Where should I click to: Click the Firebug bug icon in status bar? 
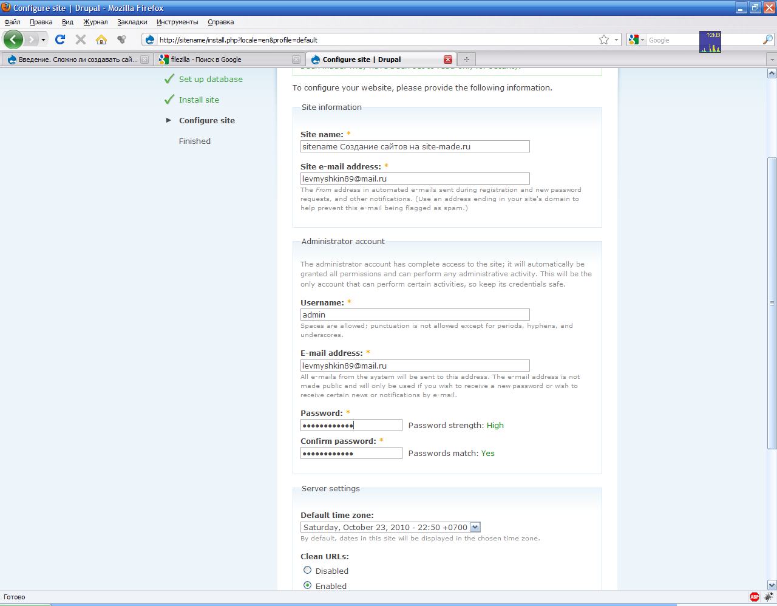(769, 597)
